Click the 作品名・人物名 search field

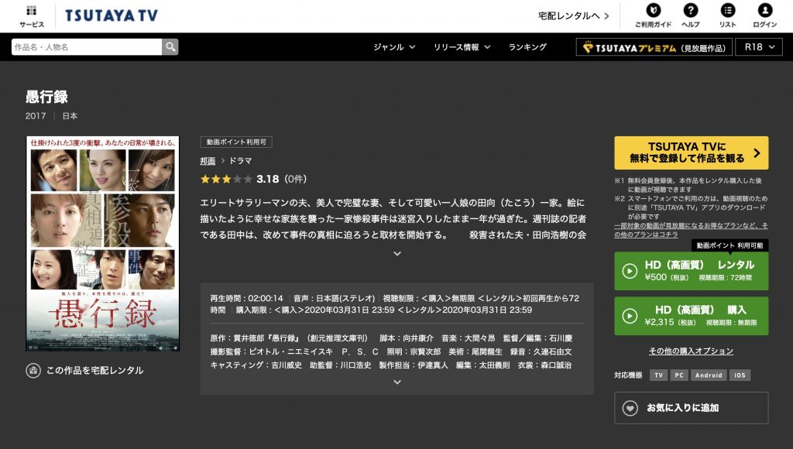(x=87, y=47)
